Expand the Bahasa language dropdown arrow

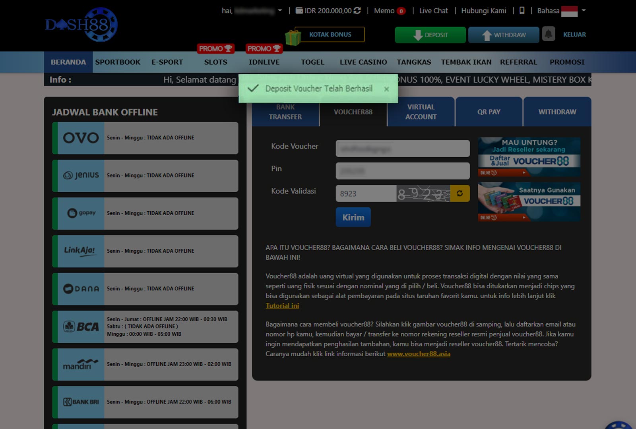pos(584,11)
